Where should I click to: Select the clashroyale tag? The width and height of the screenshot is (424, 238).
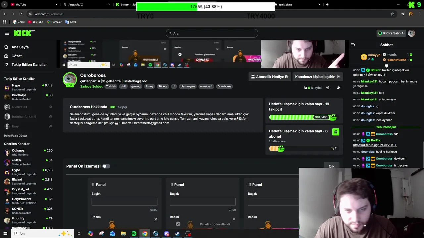tap(187, 86)
